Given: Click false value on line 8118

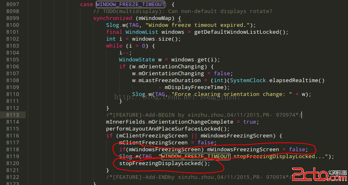Looking at the screenshot, I should (297, 150).
